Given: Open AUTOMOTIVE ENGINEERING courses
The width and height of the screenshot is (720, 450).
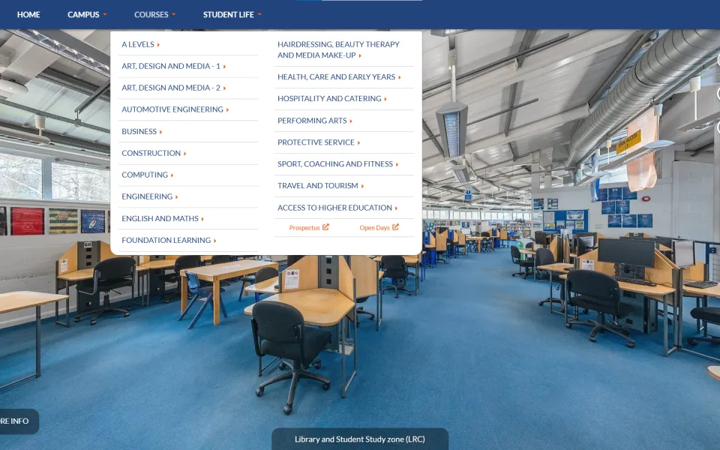Looking at the screenshot, I should (175, 109).
